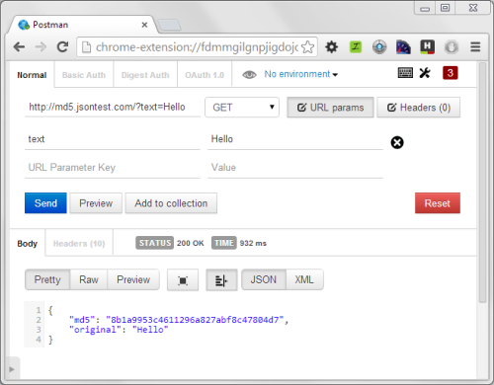The height and width of the screenshot is (385, 494).
Task: Click the request URL field
Action: pyautogui.click(x=113, y=107)
